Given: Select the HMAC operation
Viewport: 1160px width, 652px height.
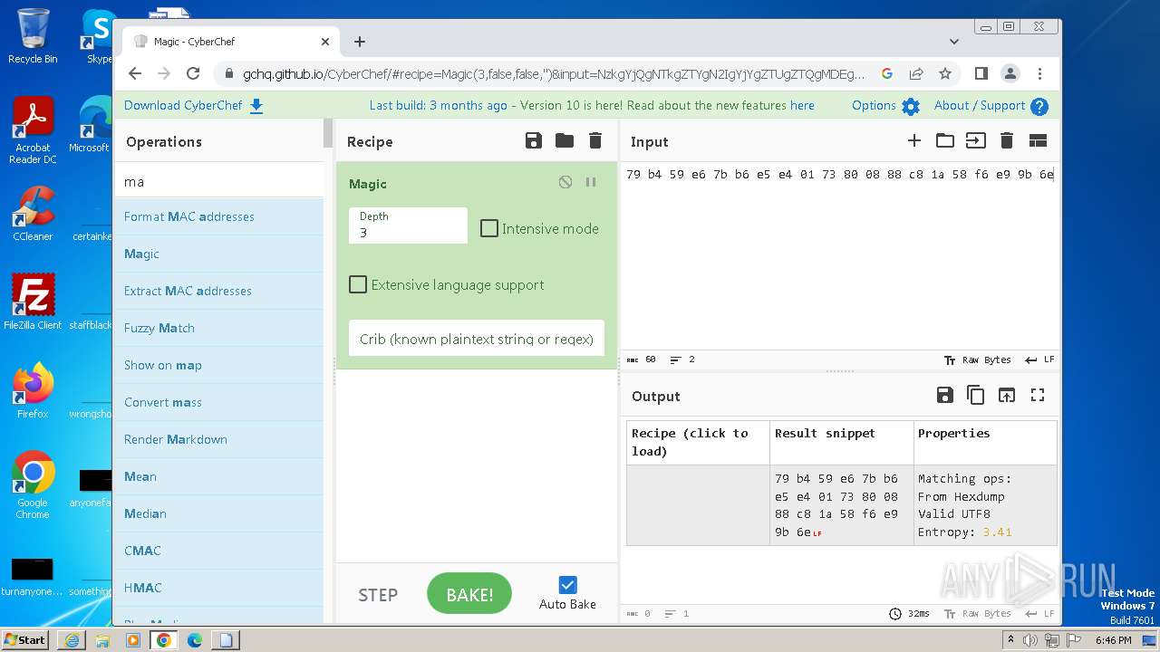Looking at the screenshot, I should (218, 588).
